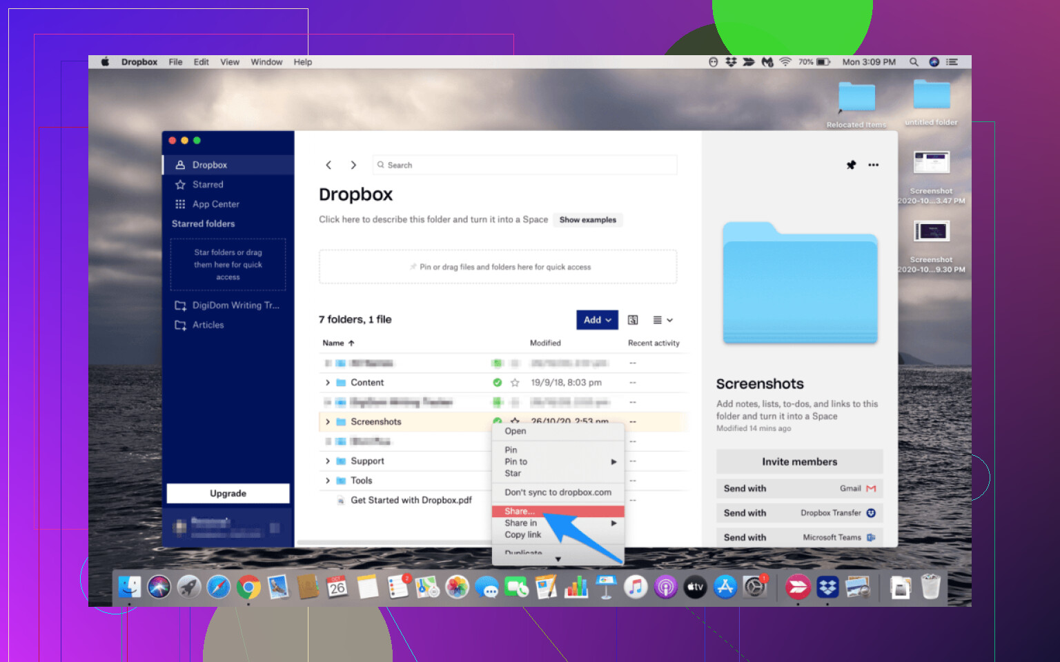Open the Share in submenu

[x=558, y=523]
